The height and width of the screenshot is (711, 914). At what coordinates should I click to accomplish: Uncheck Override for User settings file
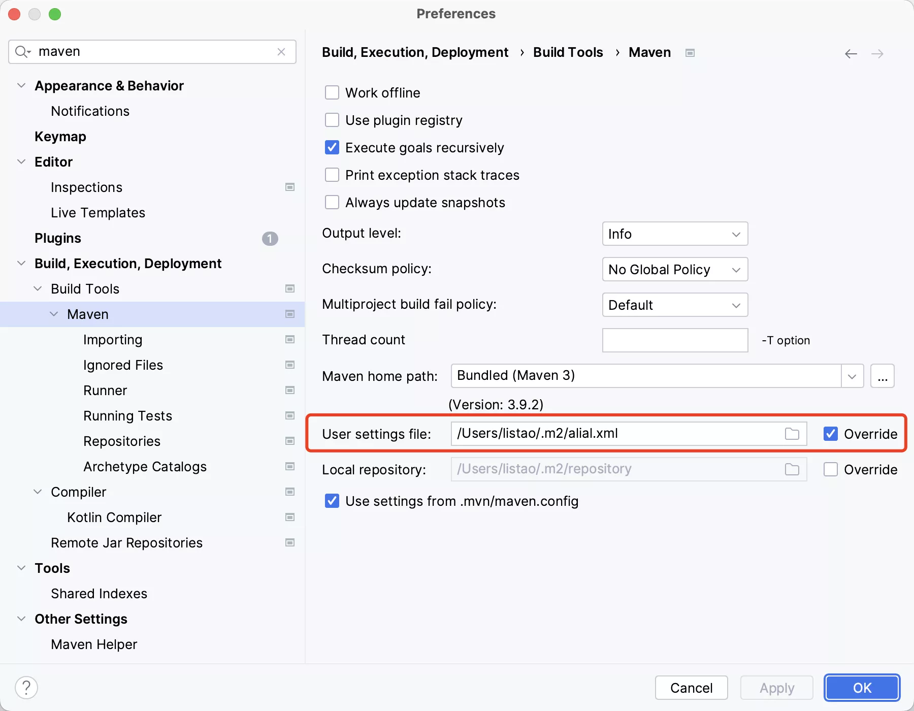(x=831, y=434)
